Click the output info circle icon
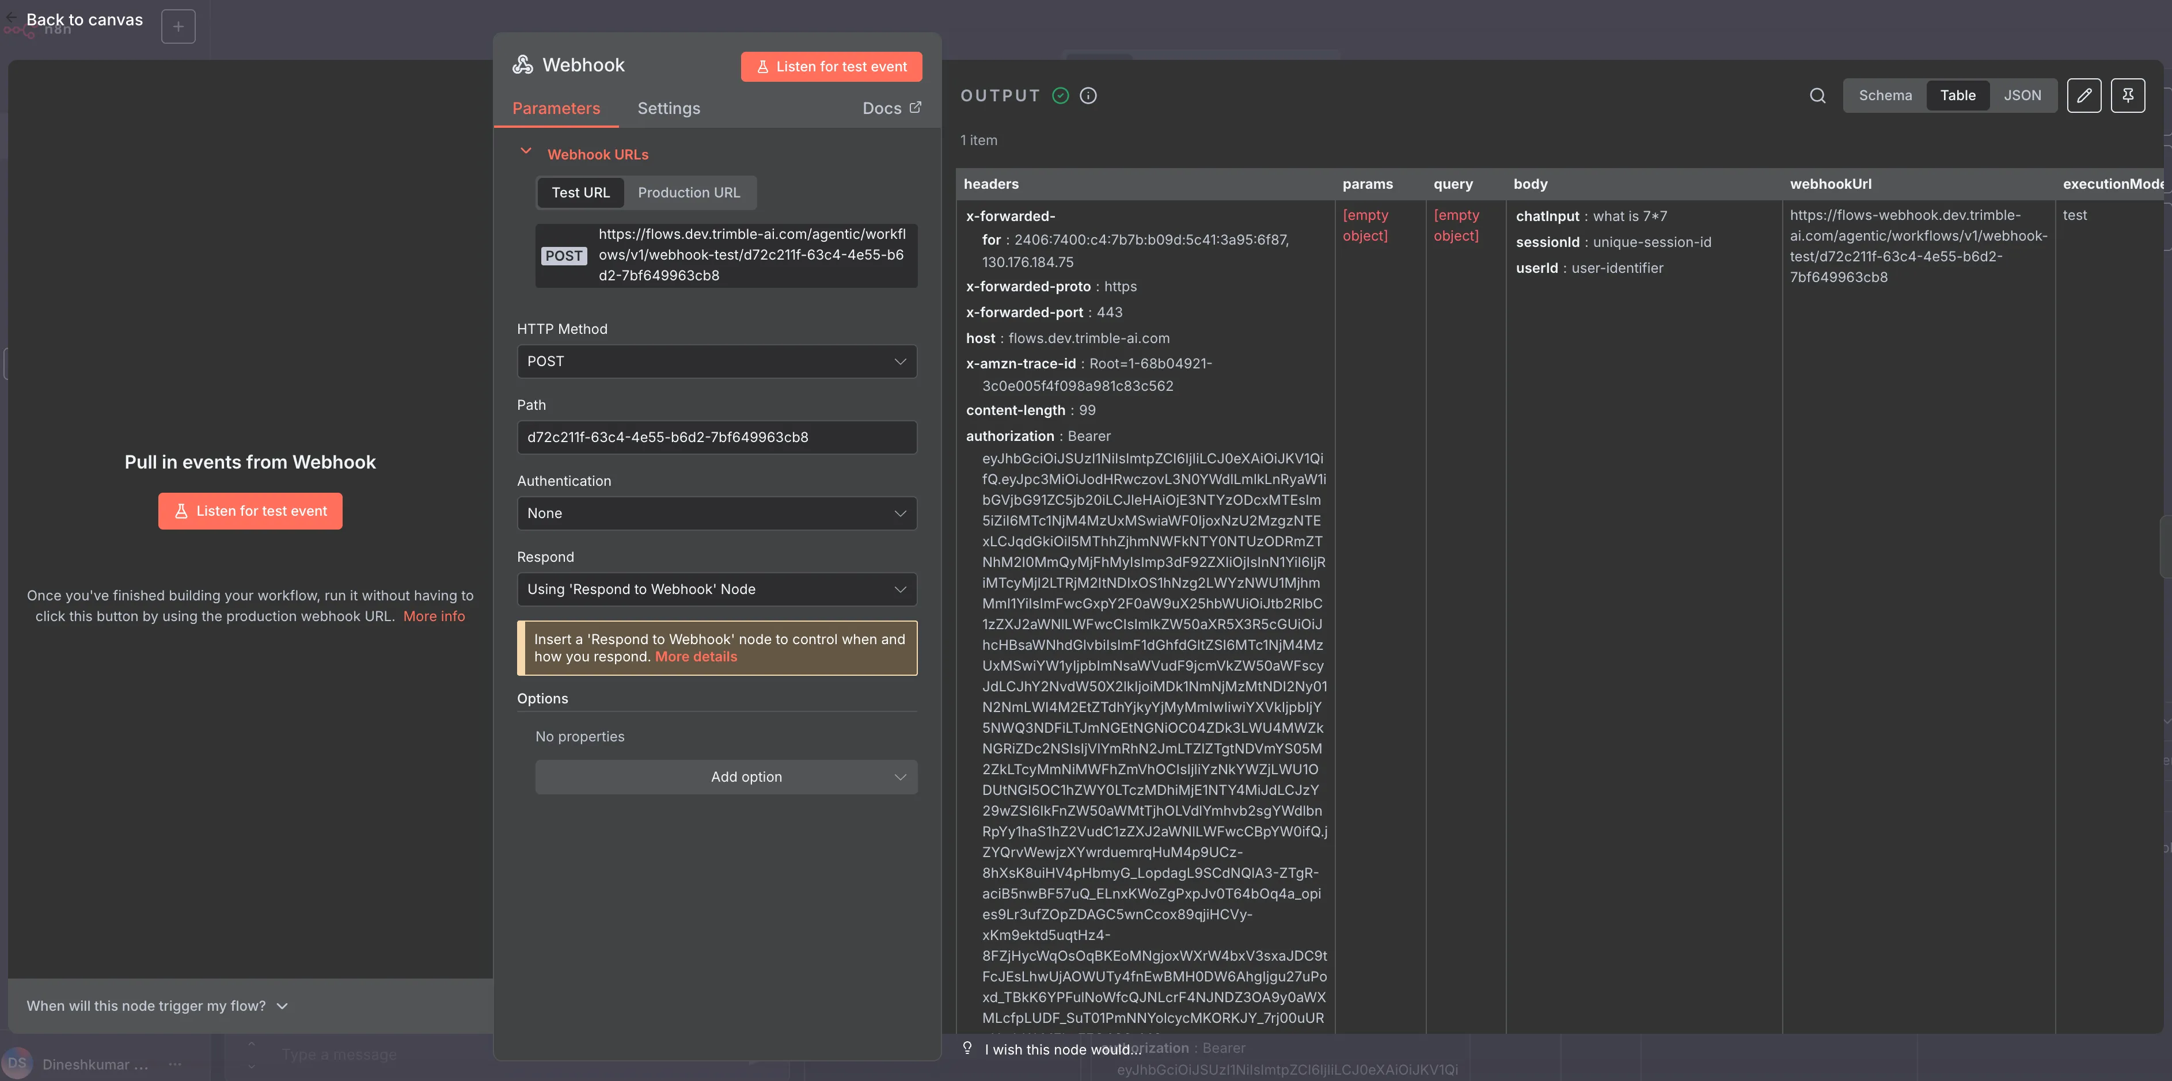 [x=1088, y=95]
